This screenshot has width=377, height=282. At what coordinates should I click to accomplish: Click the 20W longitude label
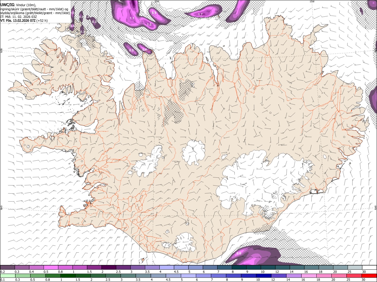(157, 1)
